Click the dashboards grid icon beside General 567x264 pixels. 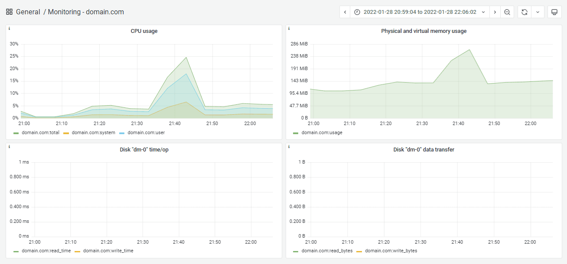9,12
